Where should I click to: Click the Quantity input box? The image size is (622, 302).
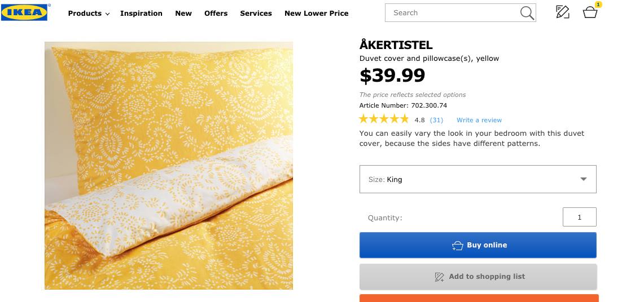[x=579, y=217]
